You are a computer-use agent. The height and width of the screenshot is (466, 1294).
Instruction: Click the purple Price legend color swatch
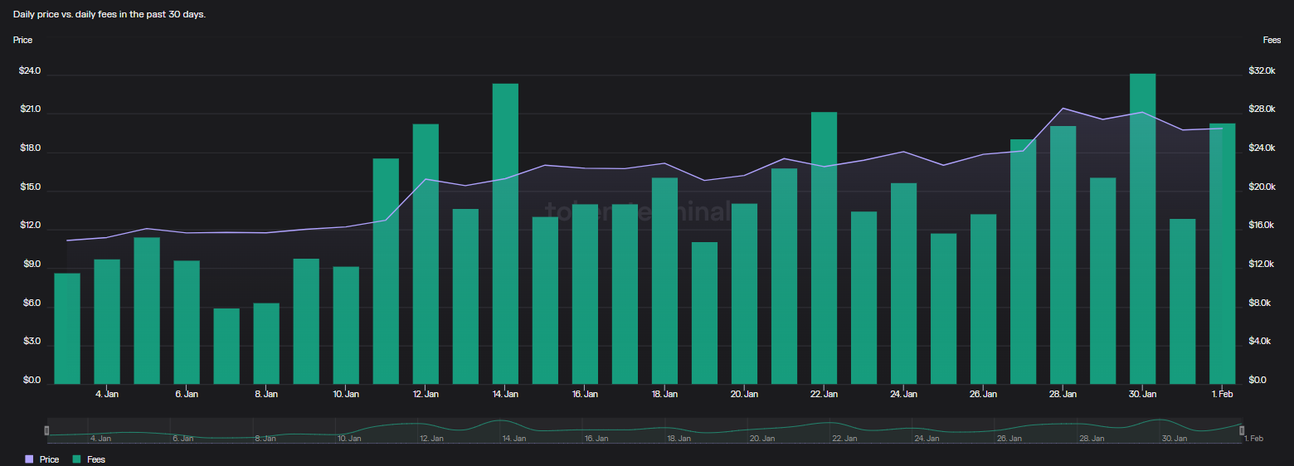click(x=30, y=459)
